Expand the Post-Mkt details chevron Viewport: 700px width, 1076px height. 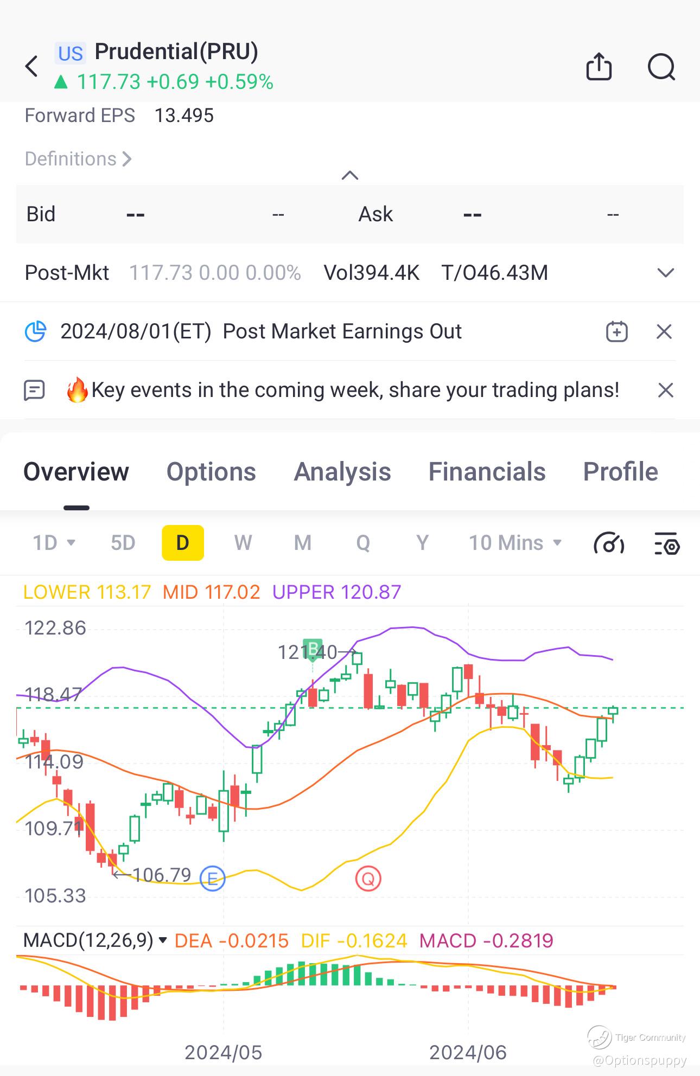click(665, 272)
